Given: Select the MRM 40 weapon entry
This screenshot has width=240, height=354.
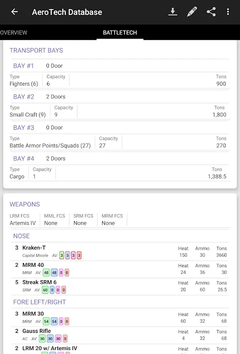Looking at the screenshot, I should pos(120,269).
